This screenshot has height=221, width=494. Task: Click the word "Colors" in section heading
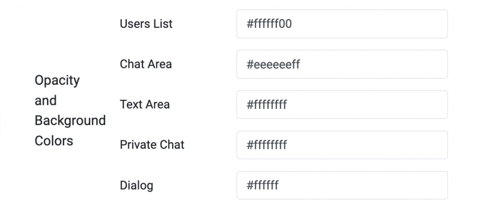[x=54, y=141]
